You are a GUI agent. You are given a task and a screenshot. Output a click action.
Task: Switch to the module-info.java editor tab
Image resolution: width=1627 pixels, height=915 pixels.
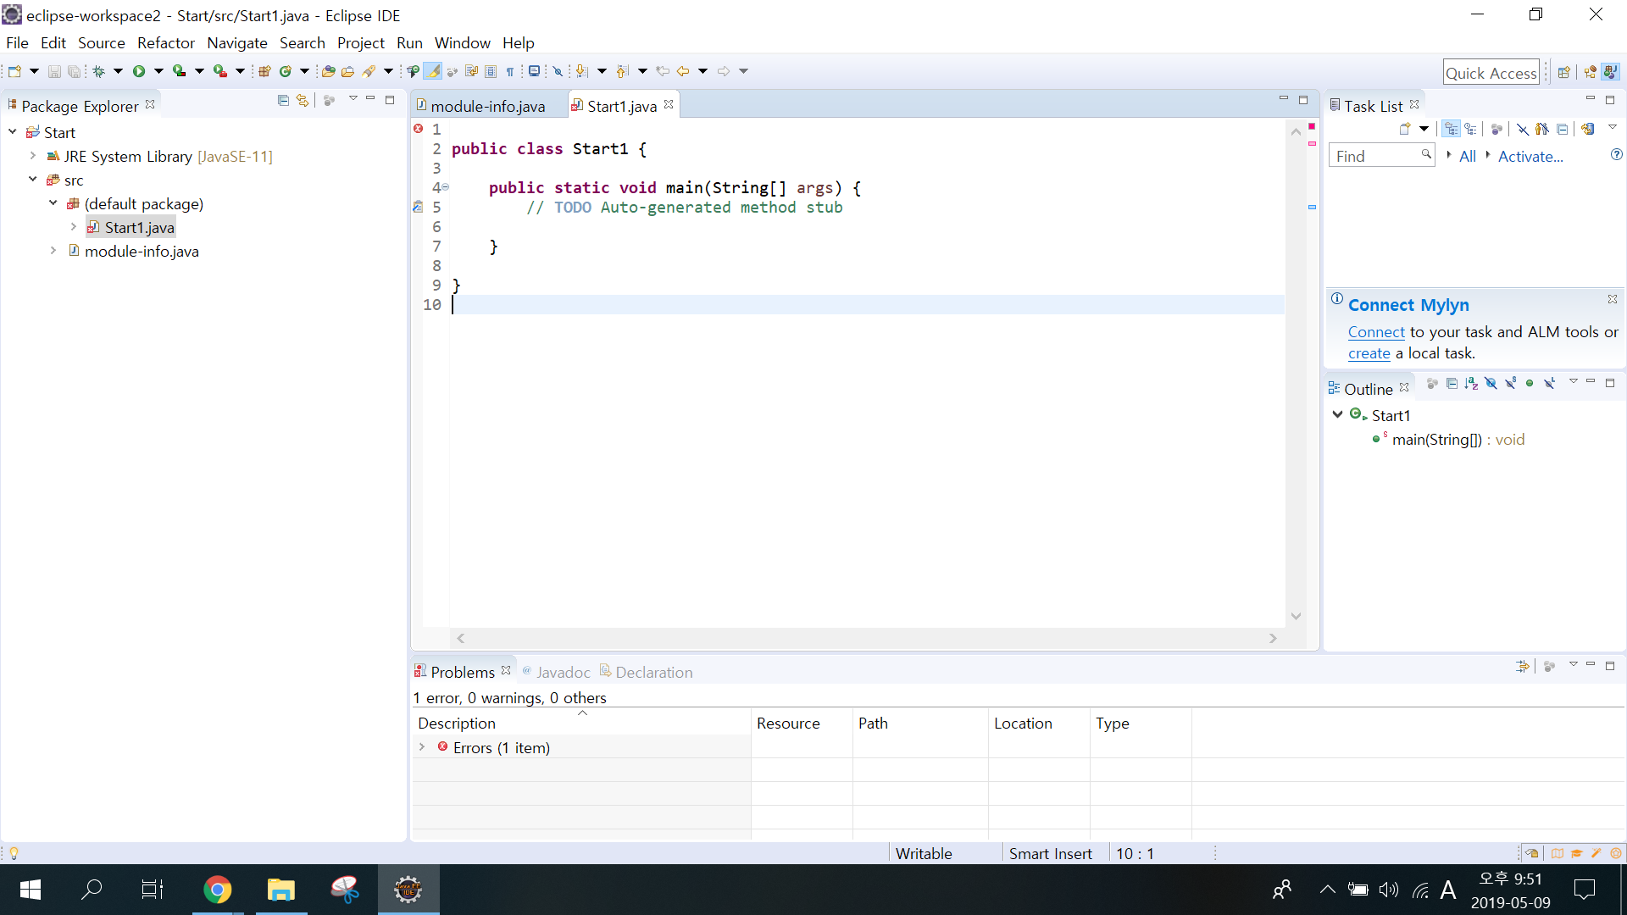pos(486,106)
